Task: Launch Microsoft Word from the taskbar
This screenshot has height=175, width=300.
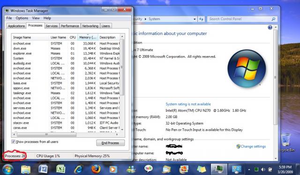Action: pos(43,169)
